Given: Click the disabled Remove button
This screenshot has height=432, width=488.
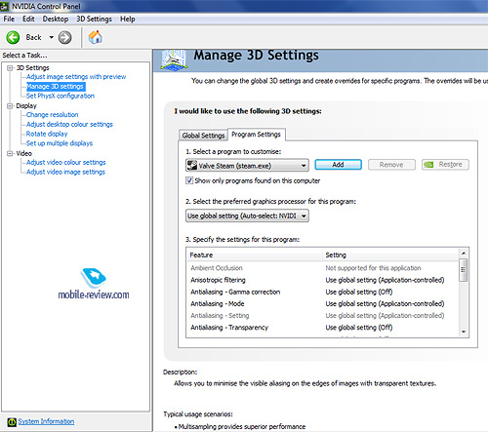Looking at the screenshot, I should pos(391,165).
